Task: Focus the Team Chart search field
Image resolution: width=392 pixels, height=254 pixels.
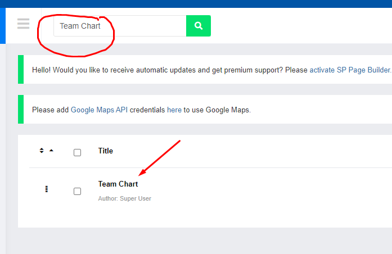Action: click(x=120, y=26)
